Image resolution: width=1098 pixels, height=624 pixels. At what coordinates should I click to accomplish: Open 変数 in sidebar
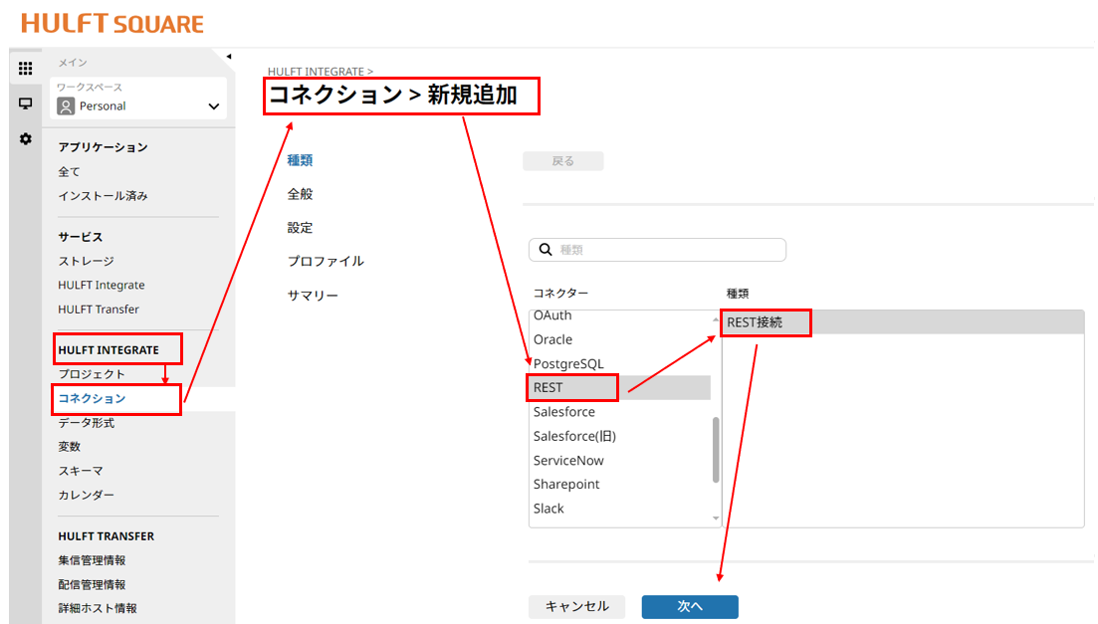[x=70, y=447]
